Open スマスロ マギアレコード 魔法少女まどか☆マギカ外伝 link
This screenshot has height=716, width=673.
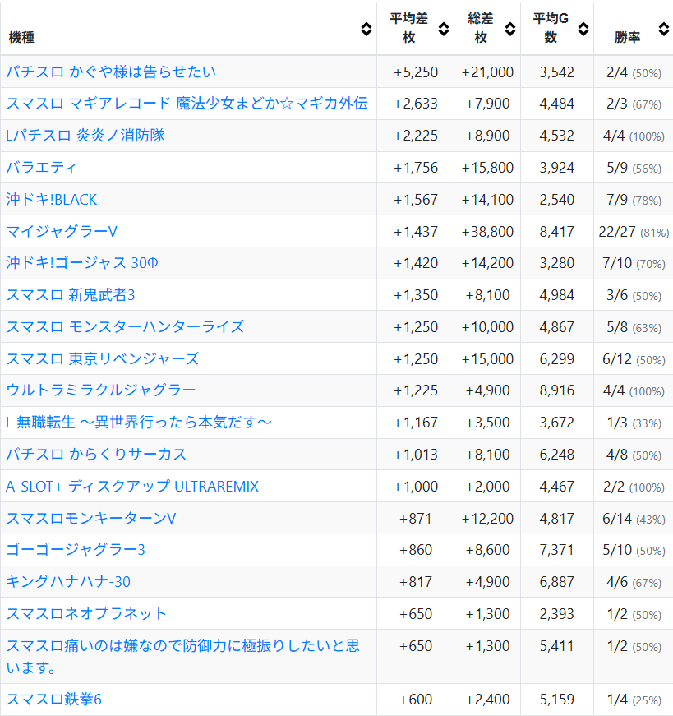click(x=187, y=104)
